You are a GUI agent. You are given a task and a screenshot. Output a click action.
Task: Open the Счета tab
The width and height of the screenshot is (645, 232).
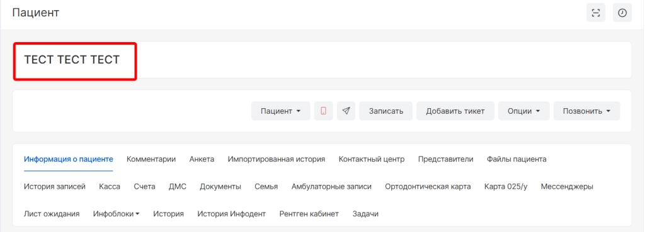click(x=144, y=187)
